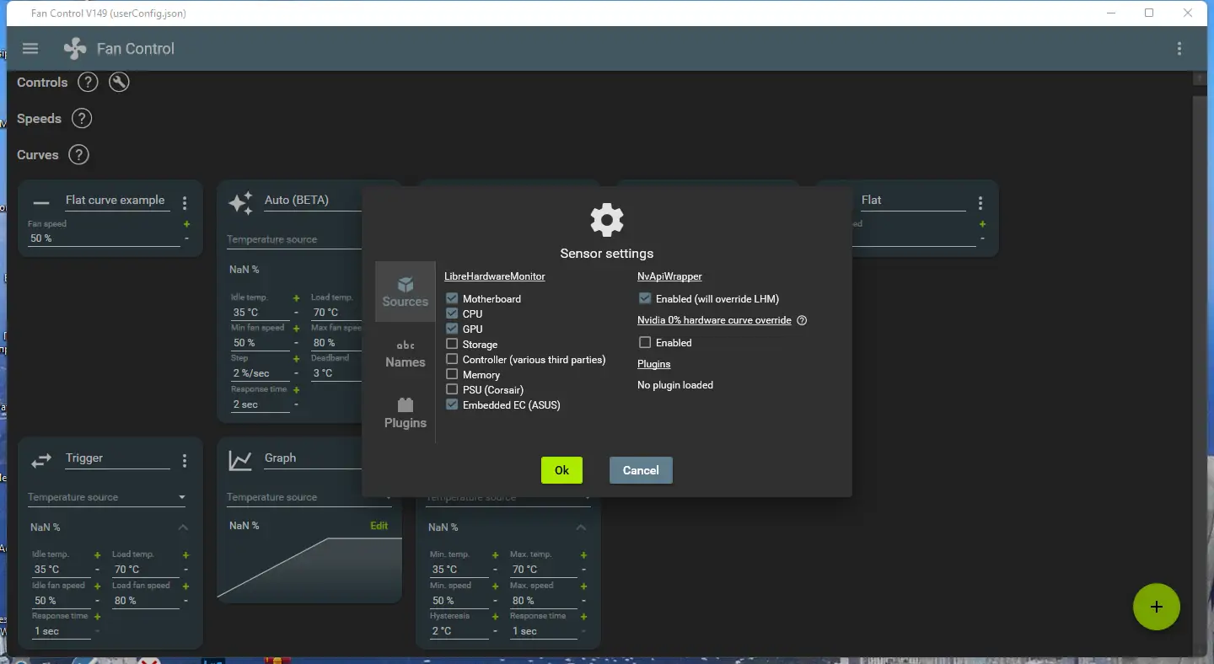Enable Controller (various third parties) checkbox

[452, 359]
